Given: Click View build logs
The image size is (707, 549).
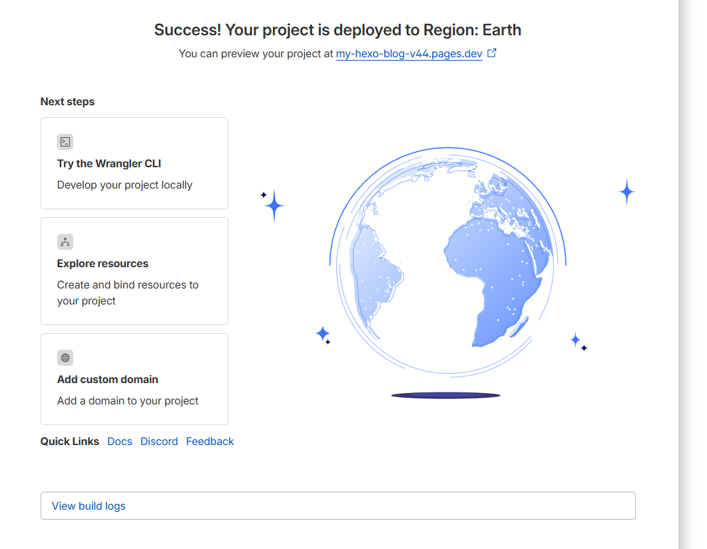Looking at the screenshot, I should pos(338,506).
